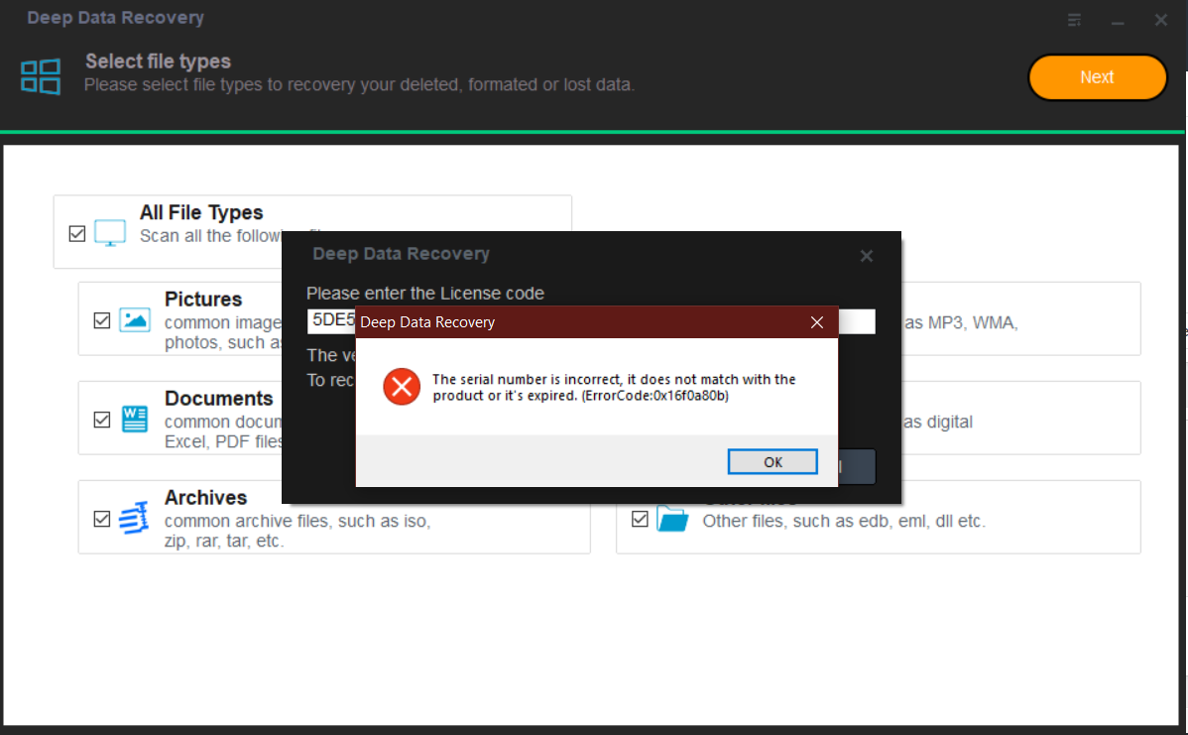Close the Deep Data Recovery main window
The width and height of the screenshot is (1188, 735).
click(x=1160, y=20)
